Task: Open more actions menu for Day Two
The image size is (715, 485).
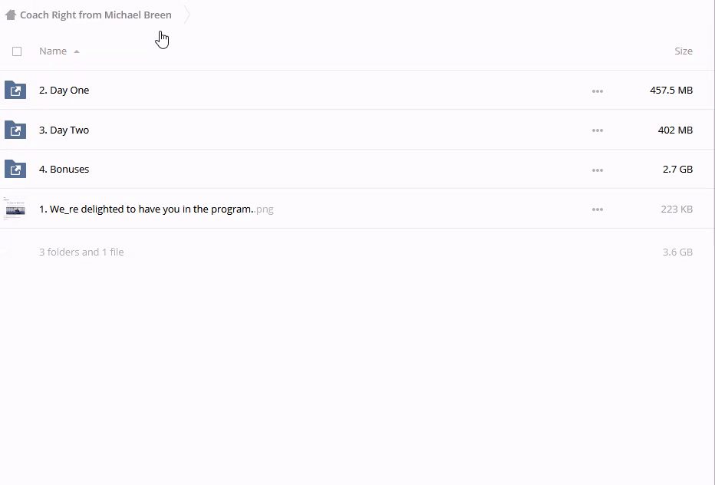Action: coord(598,130)
